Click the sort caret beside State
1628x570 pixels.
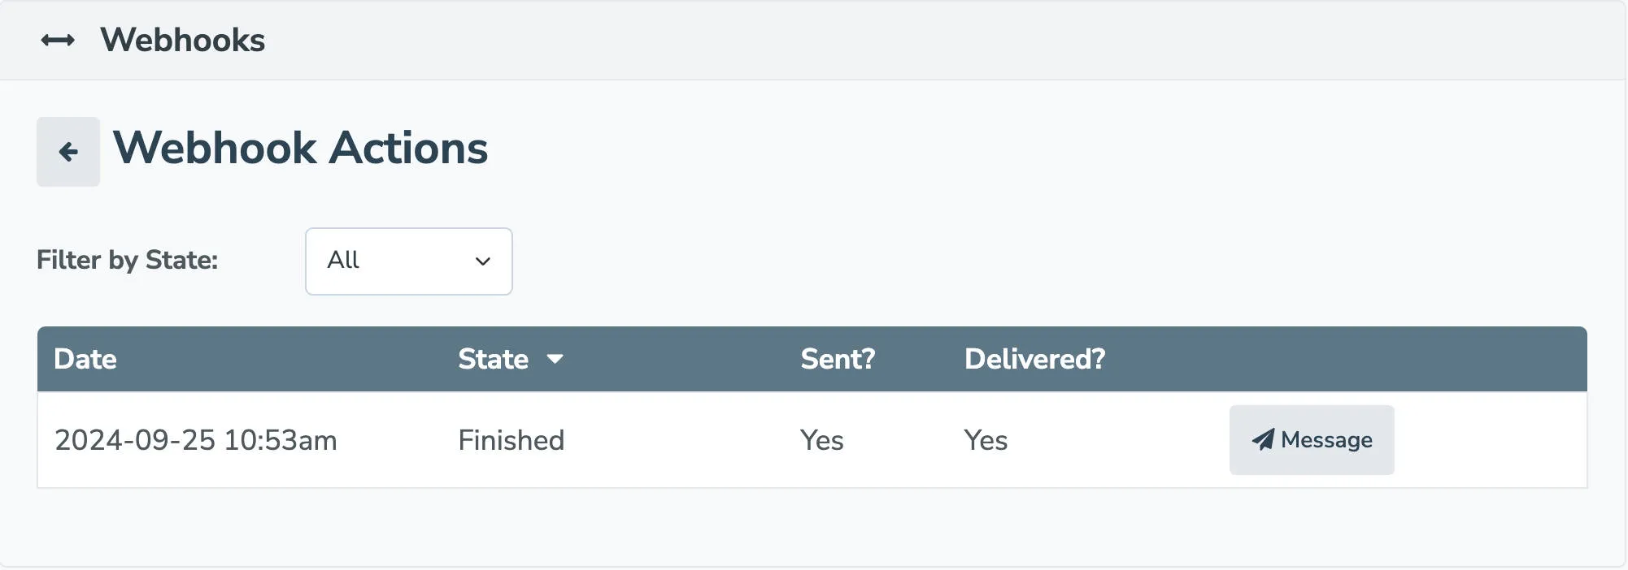[x=556, y=360]
